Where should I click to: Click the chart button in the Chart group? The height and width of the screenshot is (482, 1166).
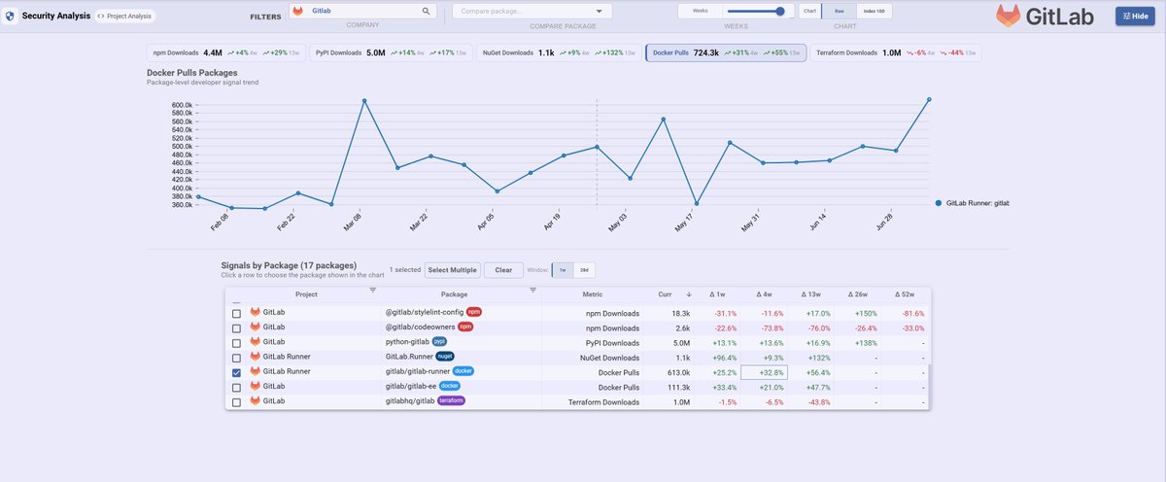[810, 12]
